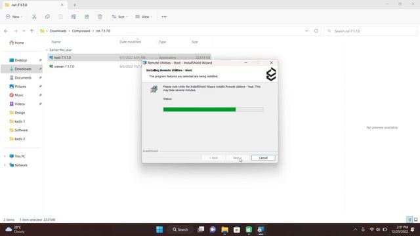
Task: Open the microphone tray icon
Action: 363,229
